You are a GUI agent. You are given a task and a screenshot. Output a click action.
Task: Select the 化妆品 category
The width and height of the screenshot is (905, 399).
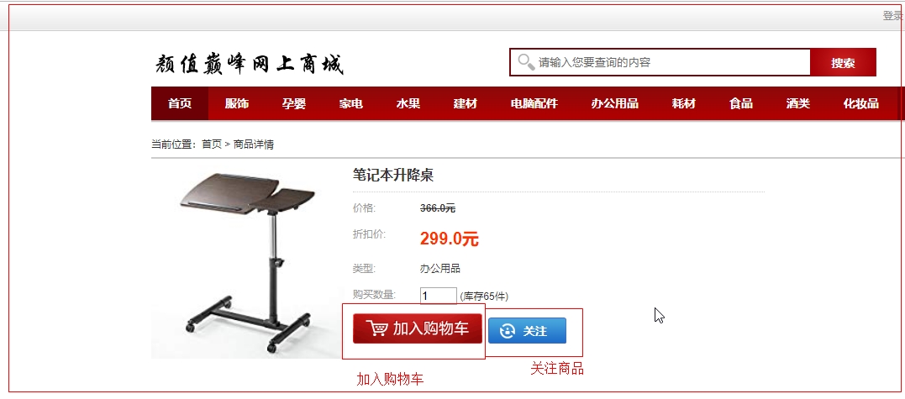(x=860, y=104)
